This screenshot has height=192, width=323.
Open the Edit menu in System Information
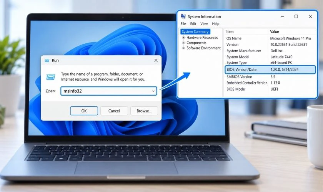(193, 24)
